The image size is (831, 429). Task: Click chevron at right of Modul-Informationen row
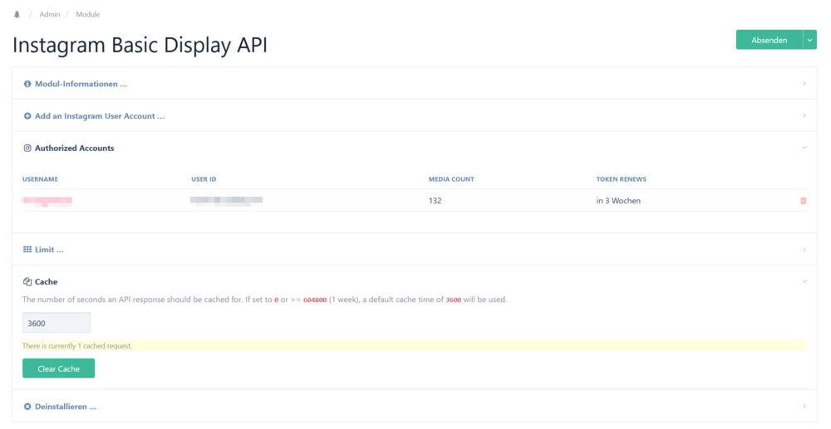point(804,84)
